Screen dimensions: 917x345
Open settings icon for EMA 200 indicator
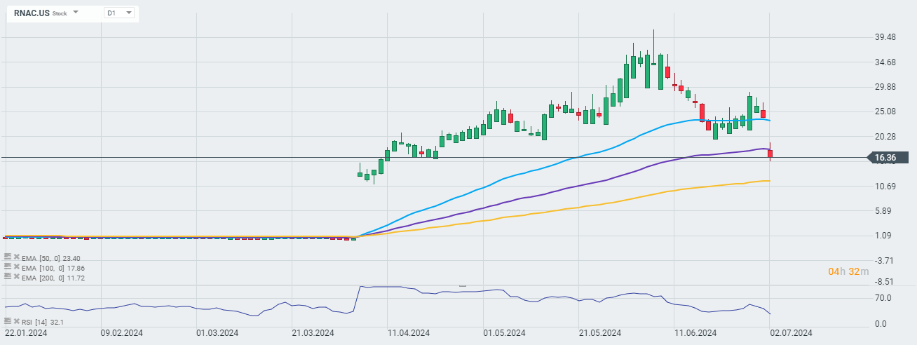point(8,276)
